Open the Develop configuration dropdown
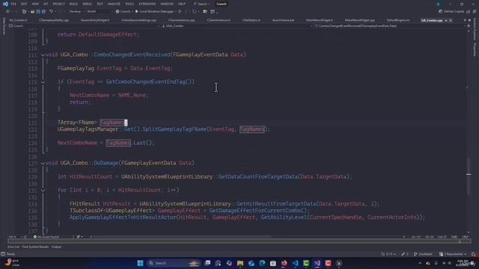Image resolution: width=479 pixels, height=269 pixels. pos(76,12)
